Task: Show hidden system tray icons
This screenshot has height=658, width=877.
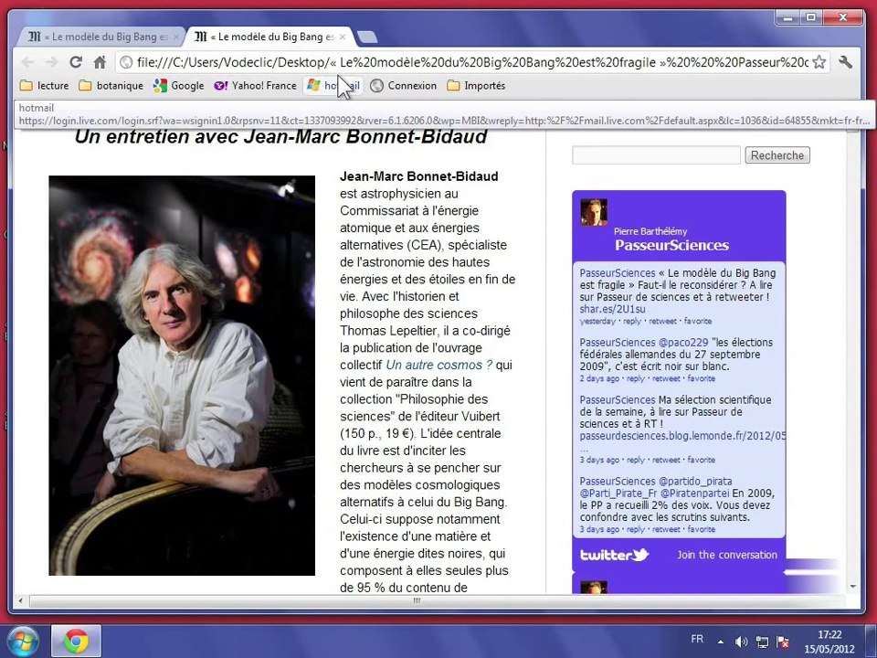Action: click(x=721, y=642)
